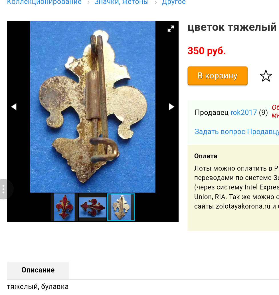279x295 pixels.
Task: Click Задать вопрос Продавцу link
Action: click(237, 132)
